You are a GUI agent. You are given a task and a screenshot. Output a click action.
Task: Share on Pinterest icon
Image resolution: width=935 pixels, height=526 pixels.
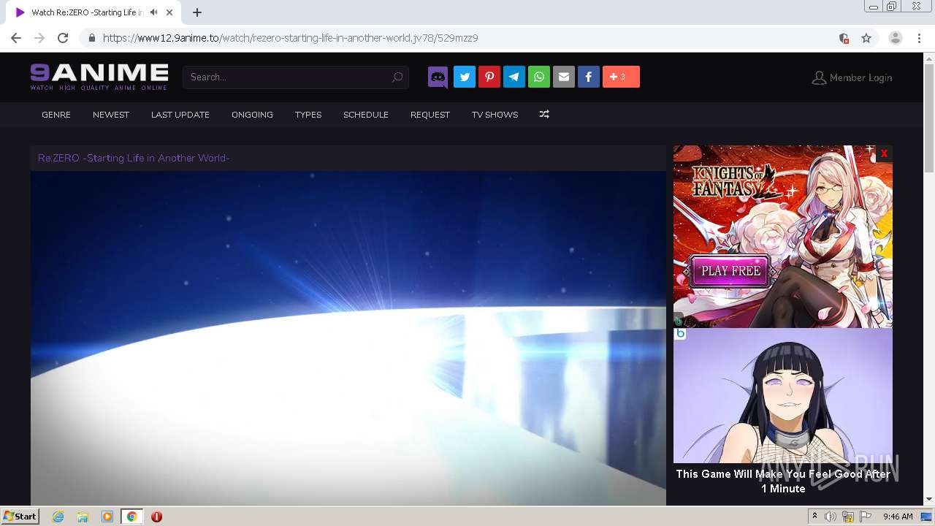489,77
